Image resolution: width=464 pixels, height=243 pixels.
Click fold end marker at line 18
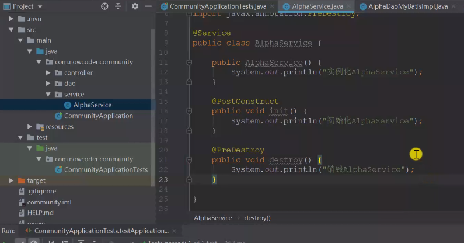click(189, 131)
